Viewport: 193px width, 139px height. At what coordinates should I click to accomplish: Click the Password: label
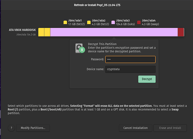[x=97, y=59]
